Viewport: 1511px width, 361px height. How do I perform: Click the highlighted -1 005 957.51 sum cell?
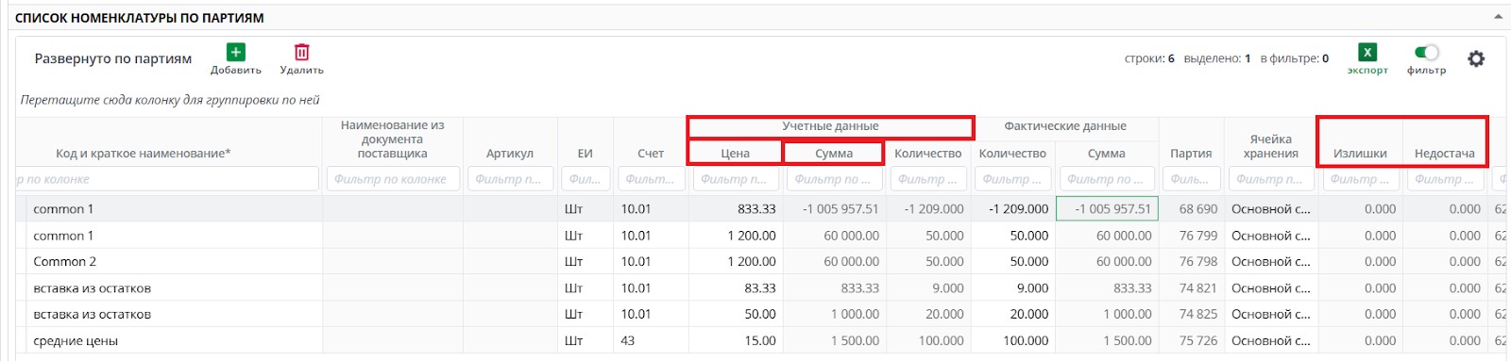pos(1107,208)
